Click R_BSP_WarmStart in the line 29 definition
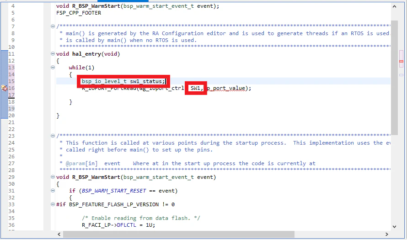 click(96, 177)
